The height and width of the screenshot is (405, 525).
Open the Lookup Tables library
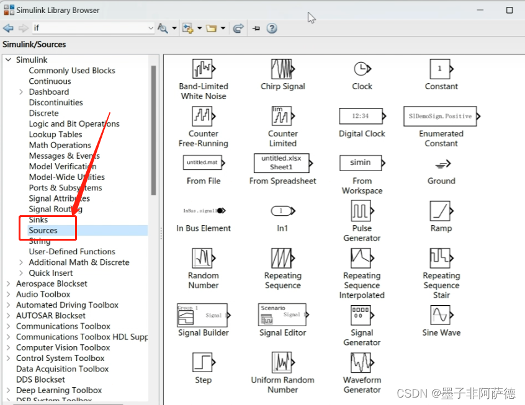point(56,134)
